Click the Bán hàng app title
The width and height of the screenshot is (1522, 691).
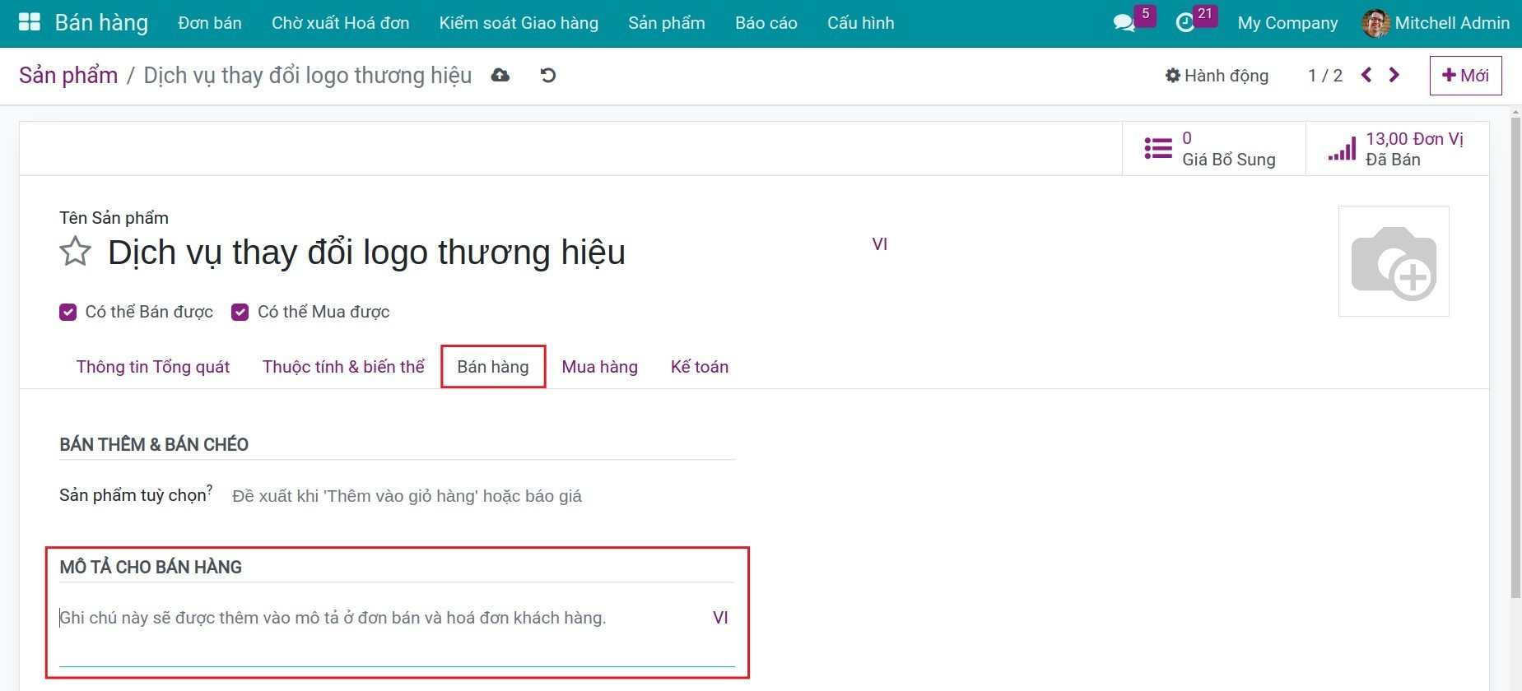click(x=101, y=23)
